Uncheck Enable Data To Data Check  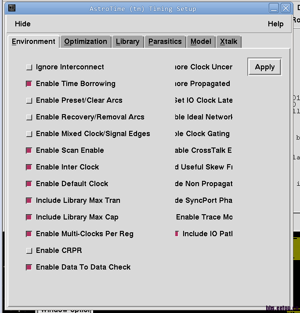tap(29, 267)
